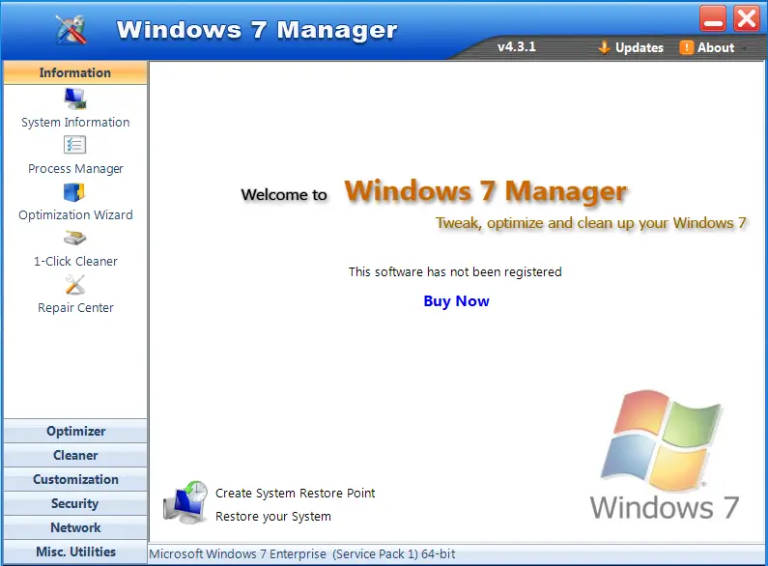The height and width of the screenshot is (566, 768).
Task: Run the 1-Click Cleaner icon
Action: point(74,239)
